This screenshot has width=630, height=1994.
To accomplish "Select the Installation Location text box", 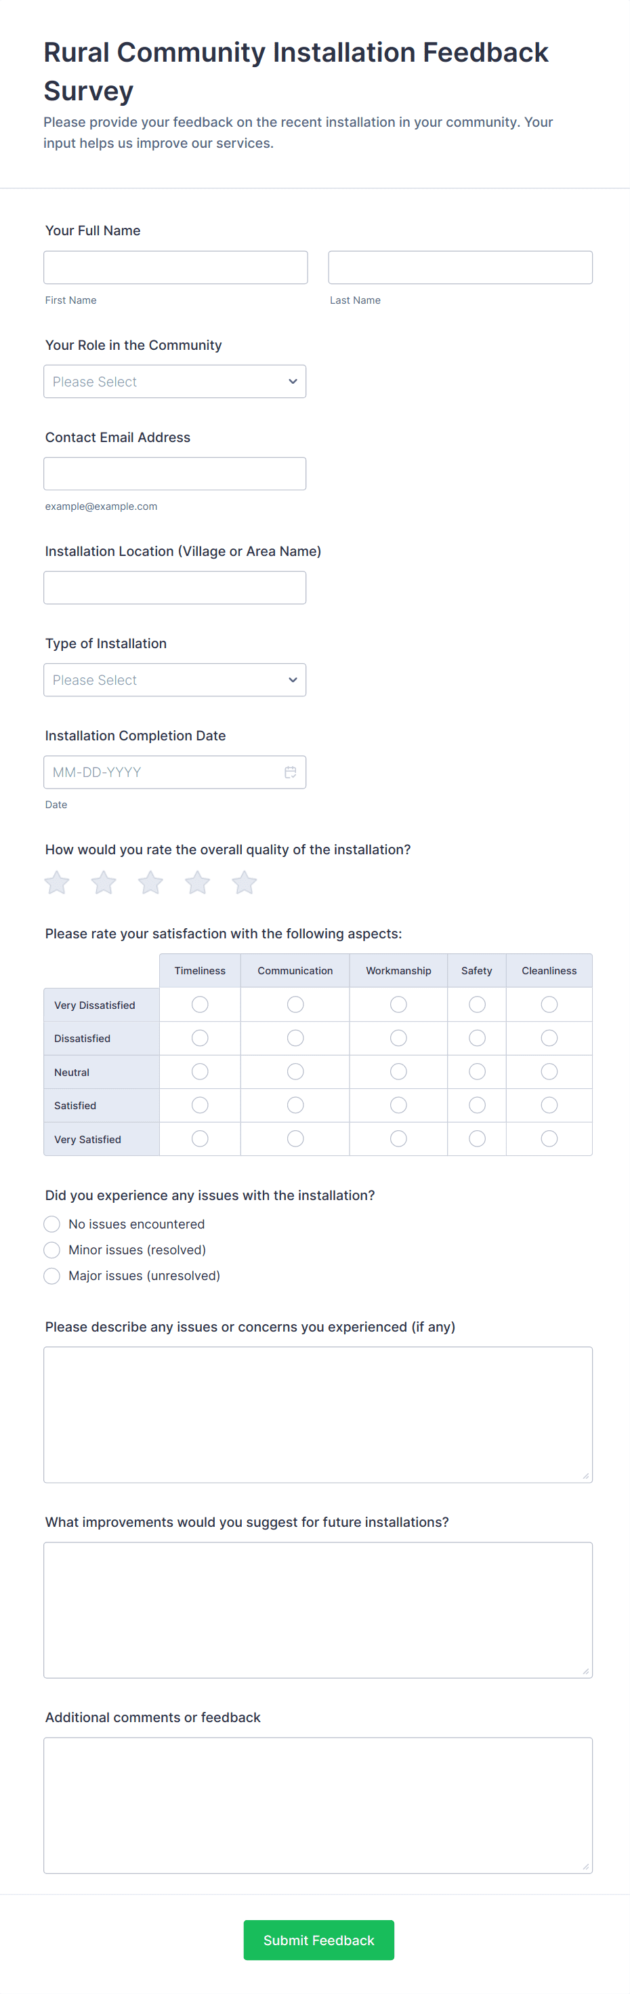I will [x=175, y=589].
